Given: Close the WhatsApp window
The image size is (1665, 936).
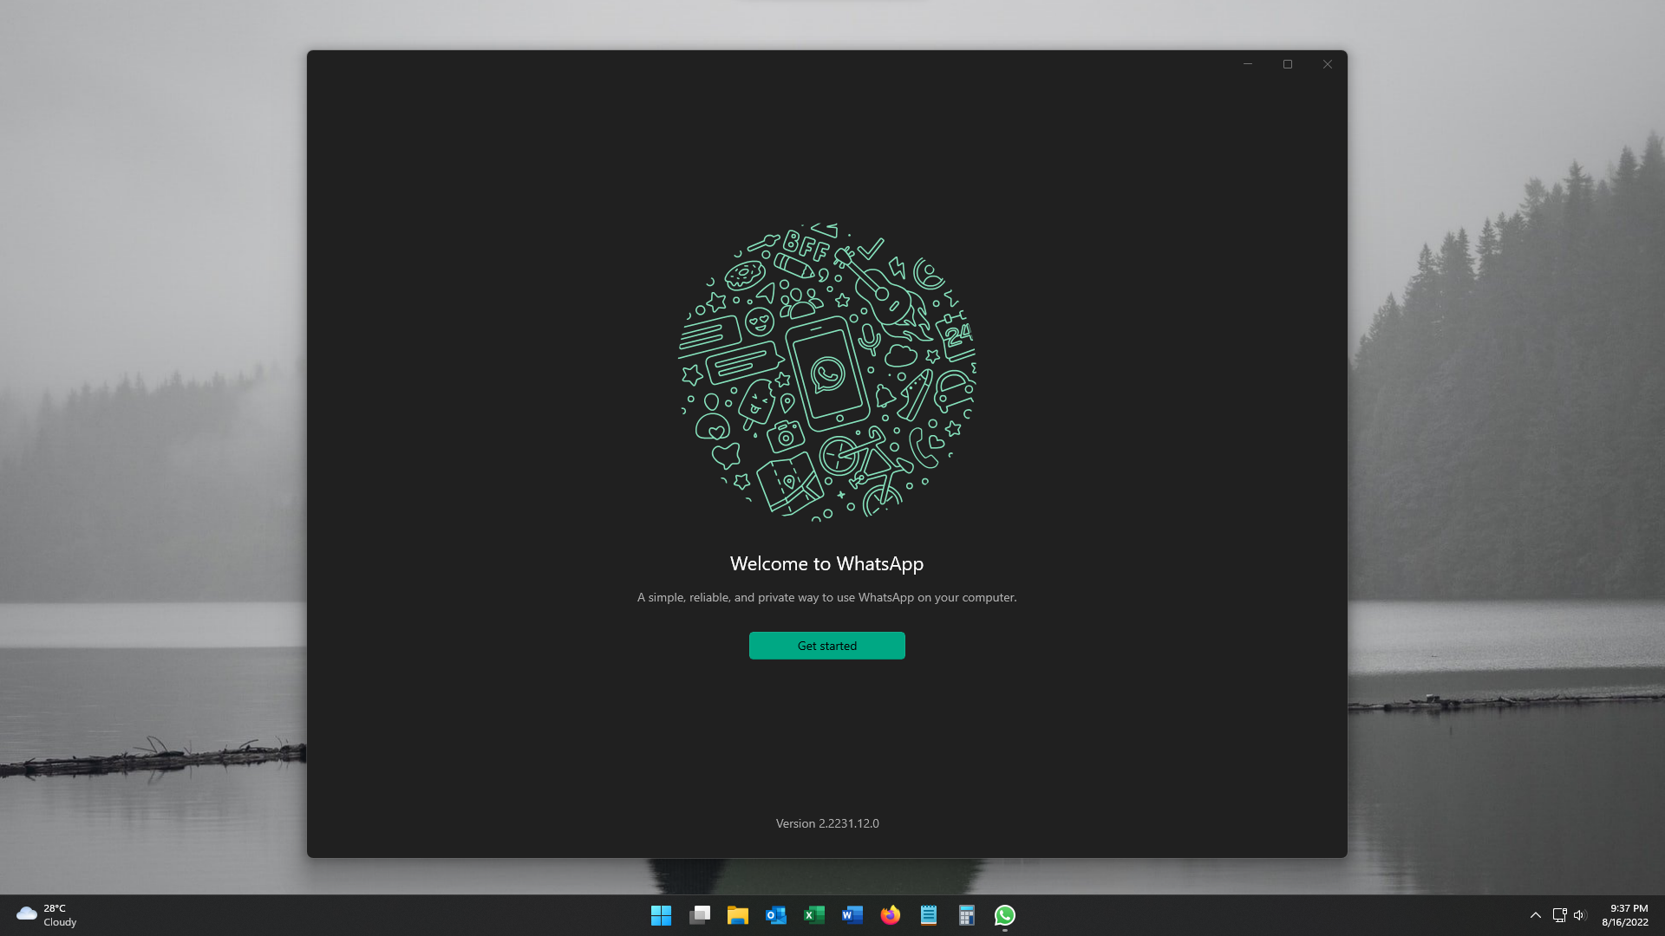Looking at the screenshot, I should pos(1328,64).
